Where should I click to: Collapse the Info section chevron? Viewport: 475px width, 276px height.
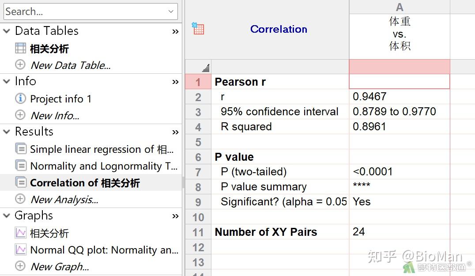[x=7, y=81]
